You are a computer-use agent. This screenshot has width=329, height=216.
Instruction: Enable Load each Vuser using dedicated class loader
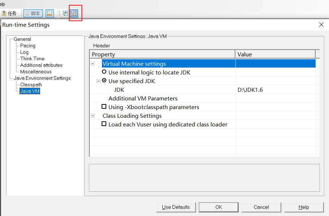coord(104,124)
